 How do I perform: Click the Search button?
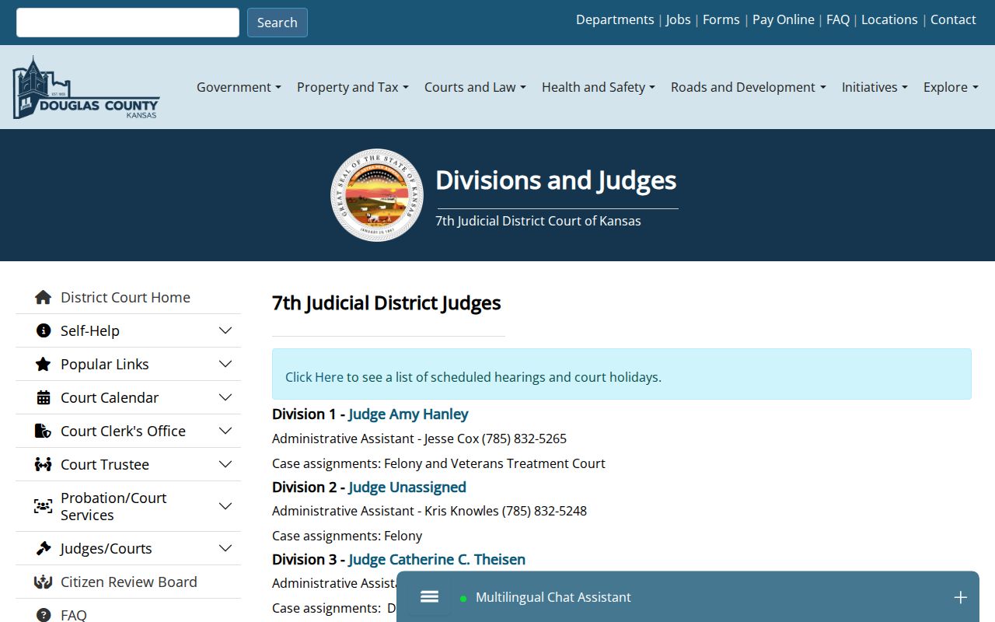pyautogui.click(x=278, y=23)
